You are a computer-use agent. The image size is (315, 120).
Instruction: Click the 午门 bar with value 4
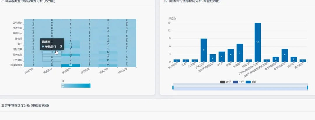[222, 57]
